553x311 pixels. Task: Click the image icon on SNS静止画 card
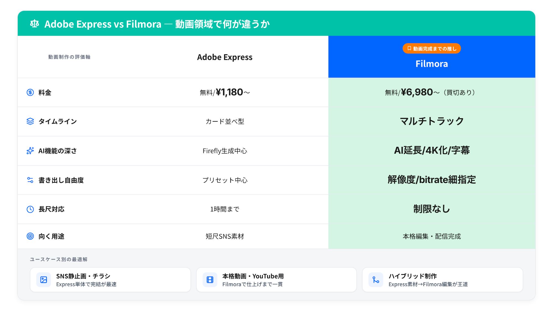pyautogui.click(x=44, y=280)
